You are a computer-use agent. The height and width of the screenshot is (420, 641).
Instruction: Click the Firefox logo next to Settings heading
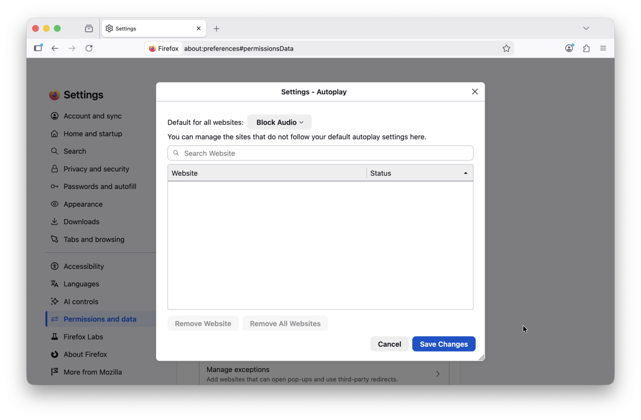(x=54, y=95)
